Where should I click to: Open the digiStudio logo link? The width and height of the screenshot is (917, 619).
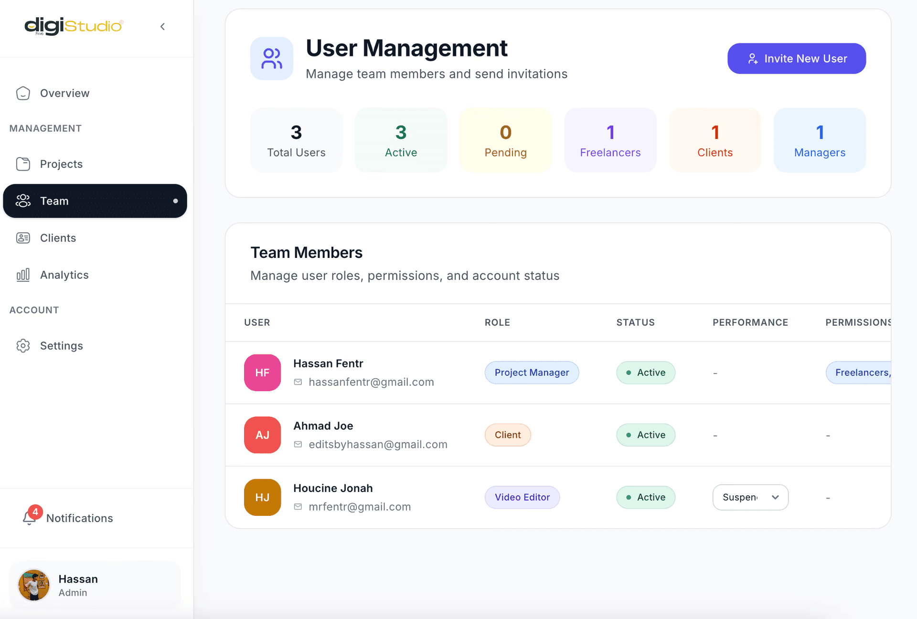(73, 26)
